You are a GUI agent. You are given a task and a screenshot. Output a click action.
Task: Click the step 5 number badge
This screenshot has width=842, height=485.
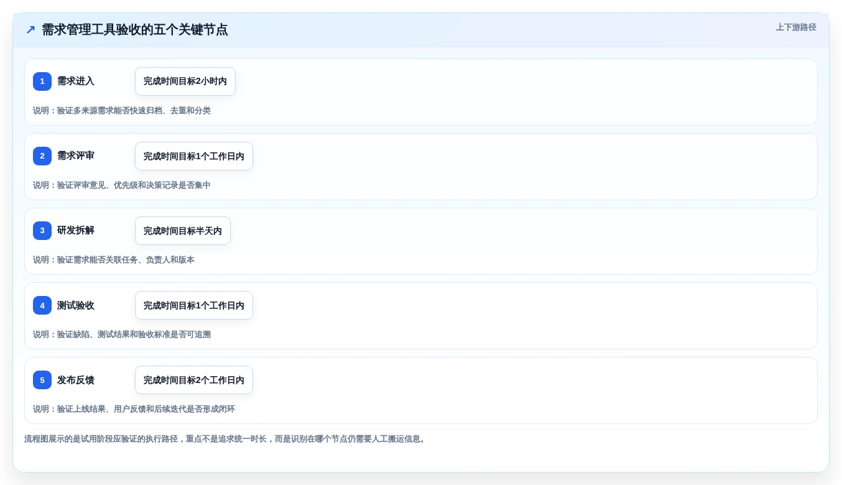point(42,380)
